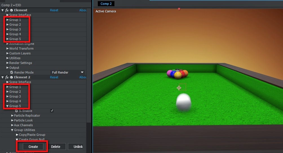
Task: Expand the Custom Layers section
Action: point(7,53)
